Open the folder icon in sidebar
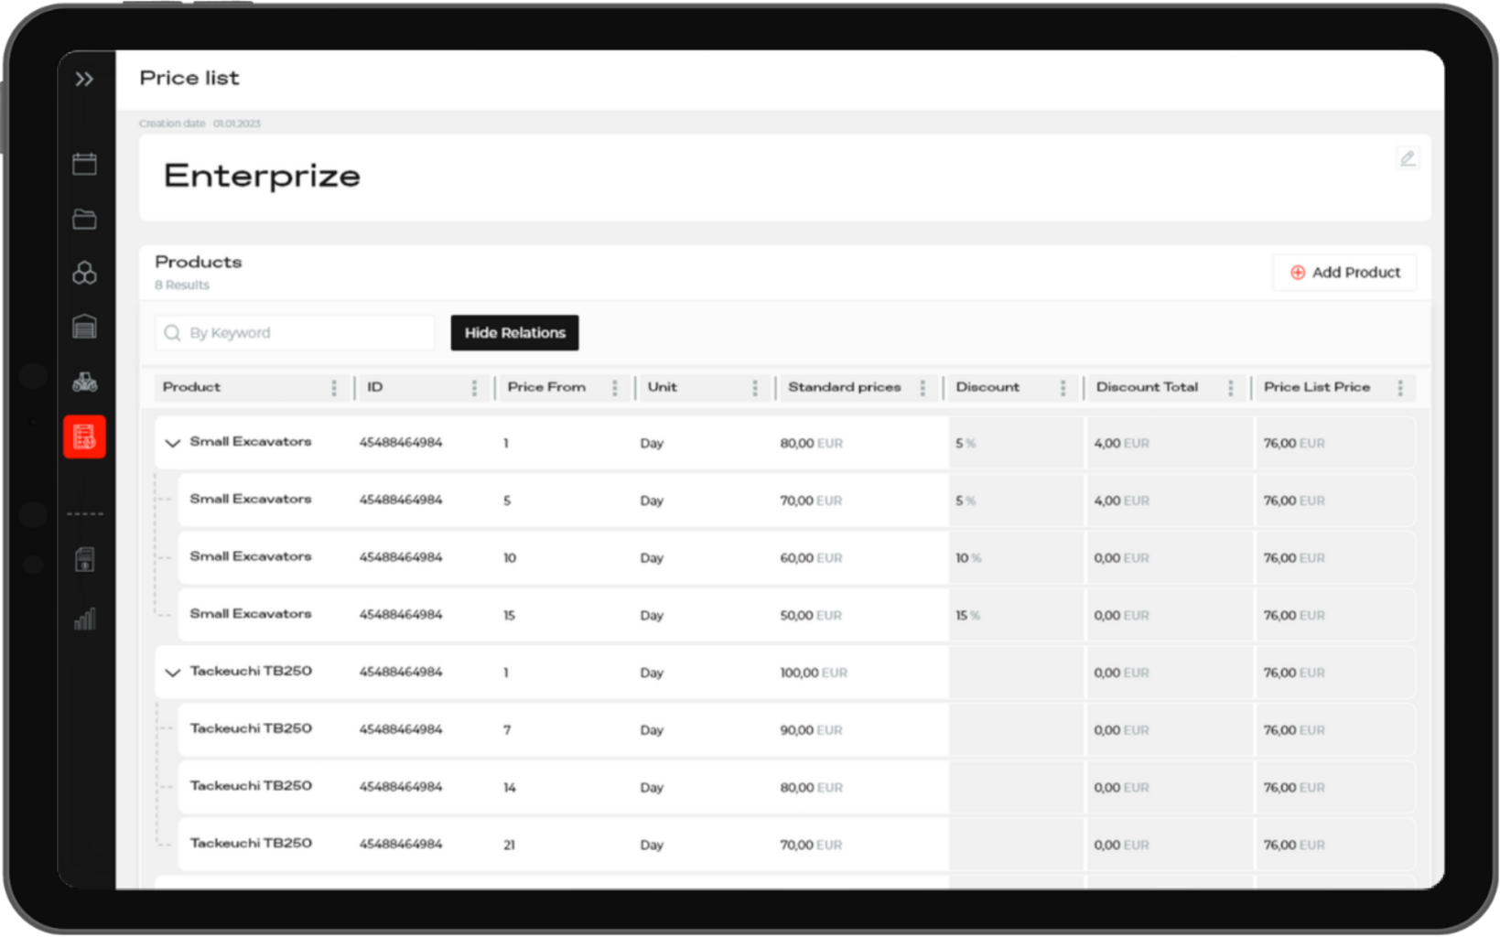The image size is (1500, 937). (84, 219)
